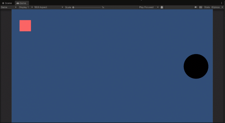Expand the 16:9 Aspect ratio dropdown

[49, 7]
